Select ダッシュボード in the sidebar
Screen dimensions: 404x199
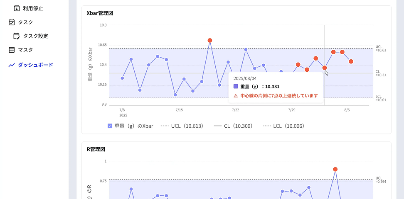(x=35, y=65)
